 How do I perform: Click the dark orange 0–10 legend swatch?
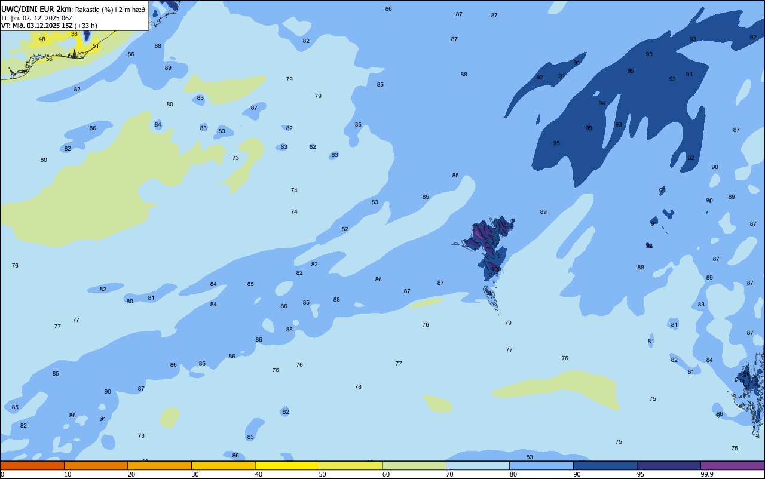click(32, 465)
